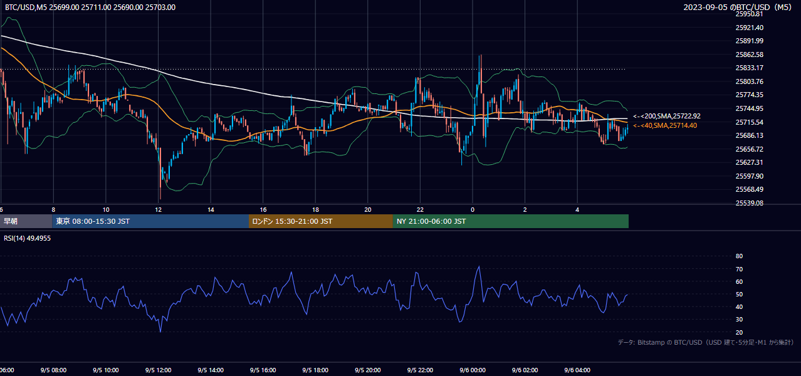Viewport: 801px width, 376px height.
Task: Click the データ: Bitstamp の BTC/USD source note
Action: pos(706,342)
